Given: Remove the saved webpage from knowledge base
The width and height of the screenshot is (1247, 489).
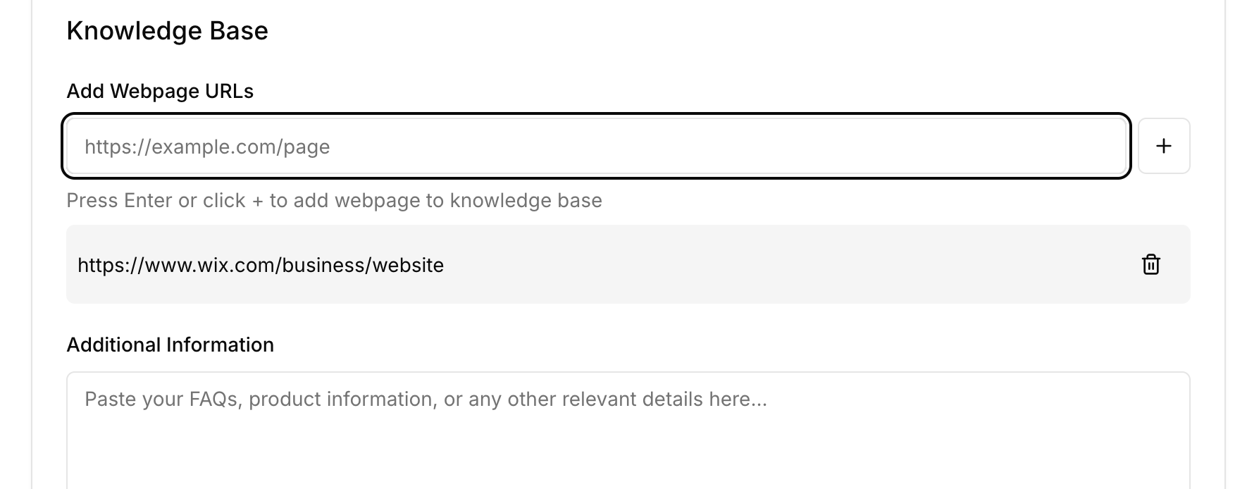Looking at the screenshot, I should [1150, 264].
